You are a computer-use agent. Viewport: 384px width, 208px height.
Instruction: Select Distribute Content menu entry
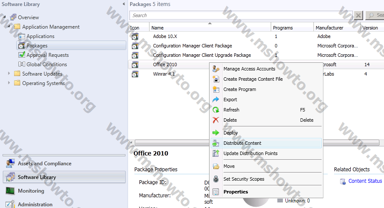coord(266,143)
